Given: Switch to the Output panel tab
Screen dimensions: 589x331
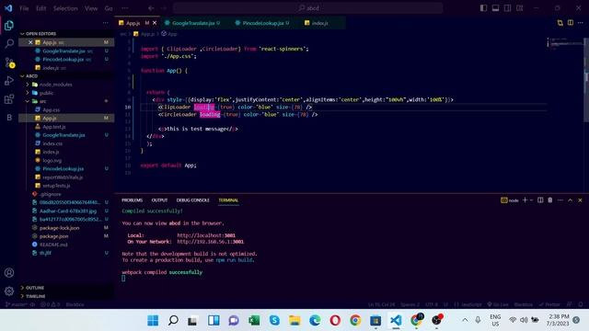Looking at the screenshot, I should click(159, 200).
